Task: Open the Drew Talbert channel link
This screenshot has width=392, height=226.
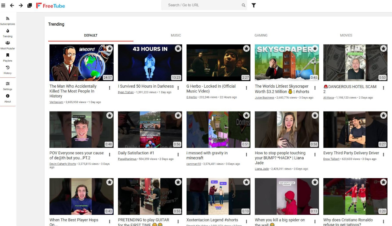Action: [331, 159]
